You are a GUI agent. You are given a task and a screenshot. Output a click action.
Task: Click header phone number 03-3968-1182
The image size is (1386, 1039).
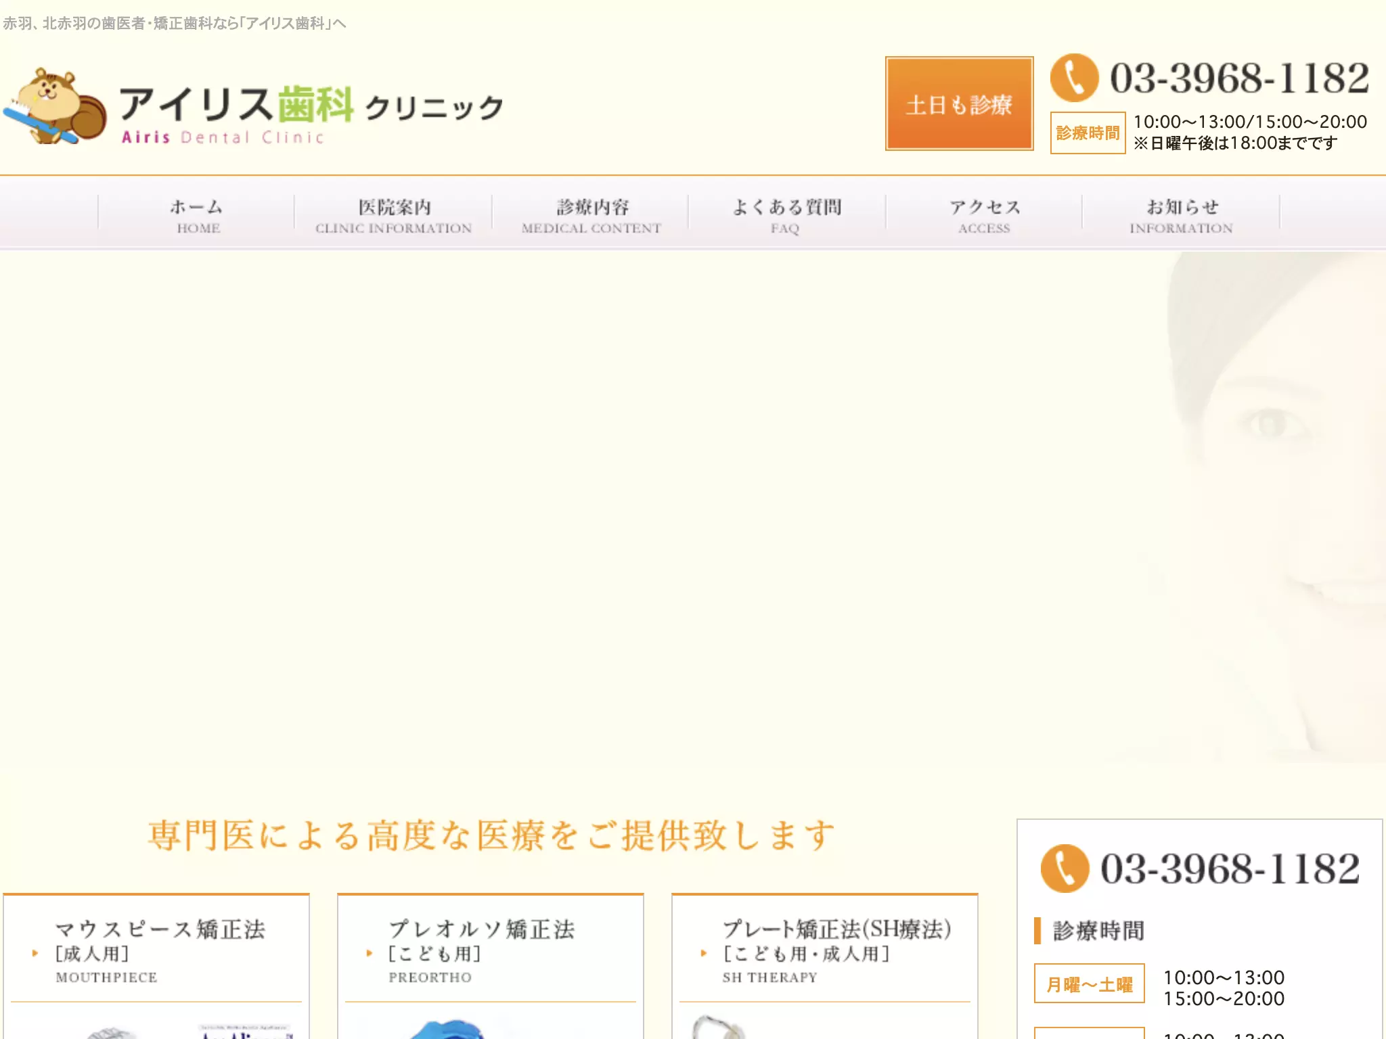[1239, 78]
